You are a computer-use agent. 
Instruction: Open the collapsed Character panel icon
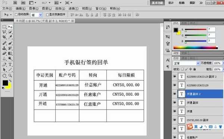168,60
